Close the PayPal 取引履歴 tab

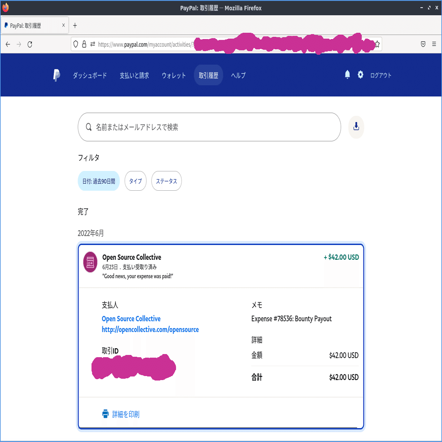[x=63, y=25]
